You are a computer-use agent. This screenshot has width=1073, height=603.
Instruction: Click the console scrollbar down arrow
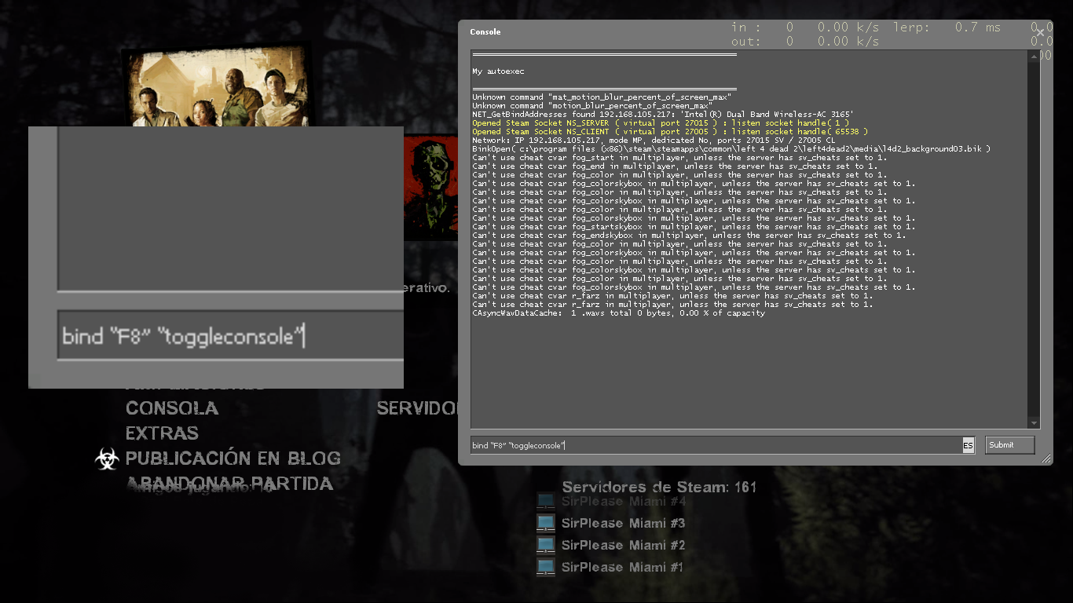point(1034,422)
